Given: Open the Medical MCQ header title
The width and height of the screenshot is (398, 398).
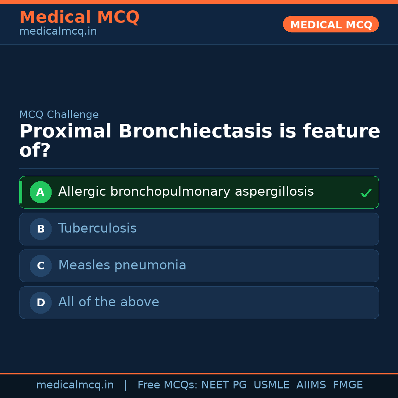Looking at the screenshot, I should coord(79,17).
